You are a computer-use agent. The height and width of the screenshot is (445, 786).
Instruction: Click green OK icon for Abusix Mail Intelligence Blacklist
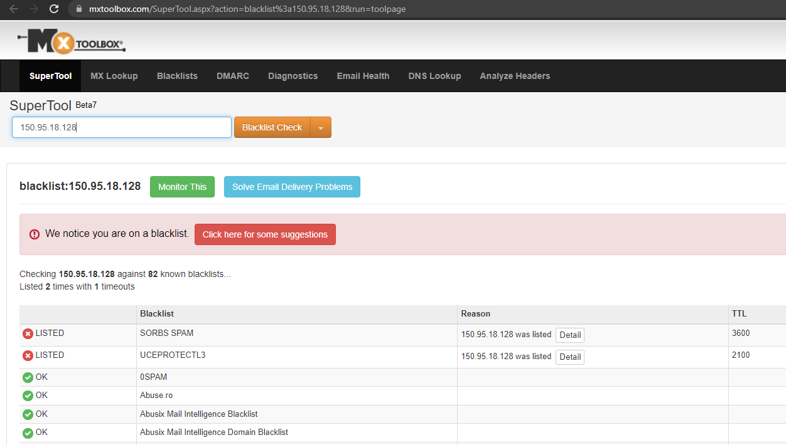[28, 414]
